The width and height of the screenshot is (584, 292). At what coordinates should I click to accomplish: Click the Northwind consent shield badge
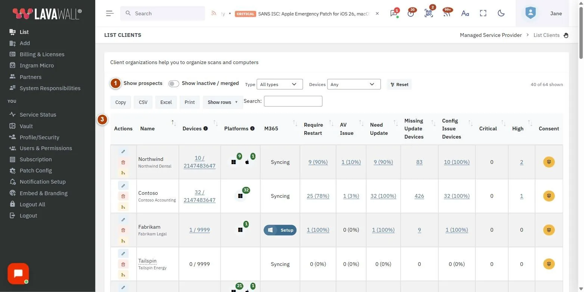click(x=549, y=162)
